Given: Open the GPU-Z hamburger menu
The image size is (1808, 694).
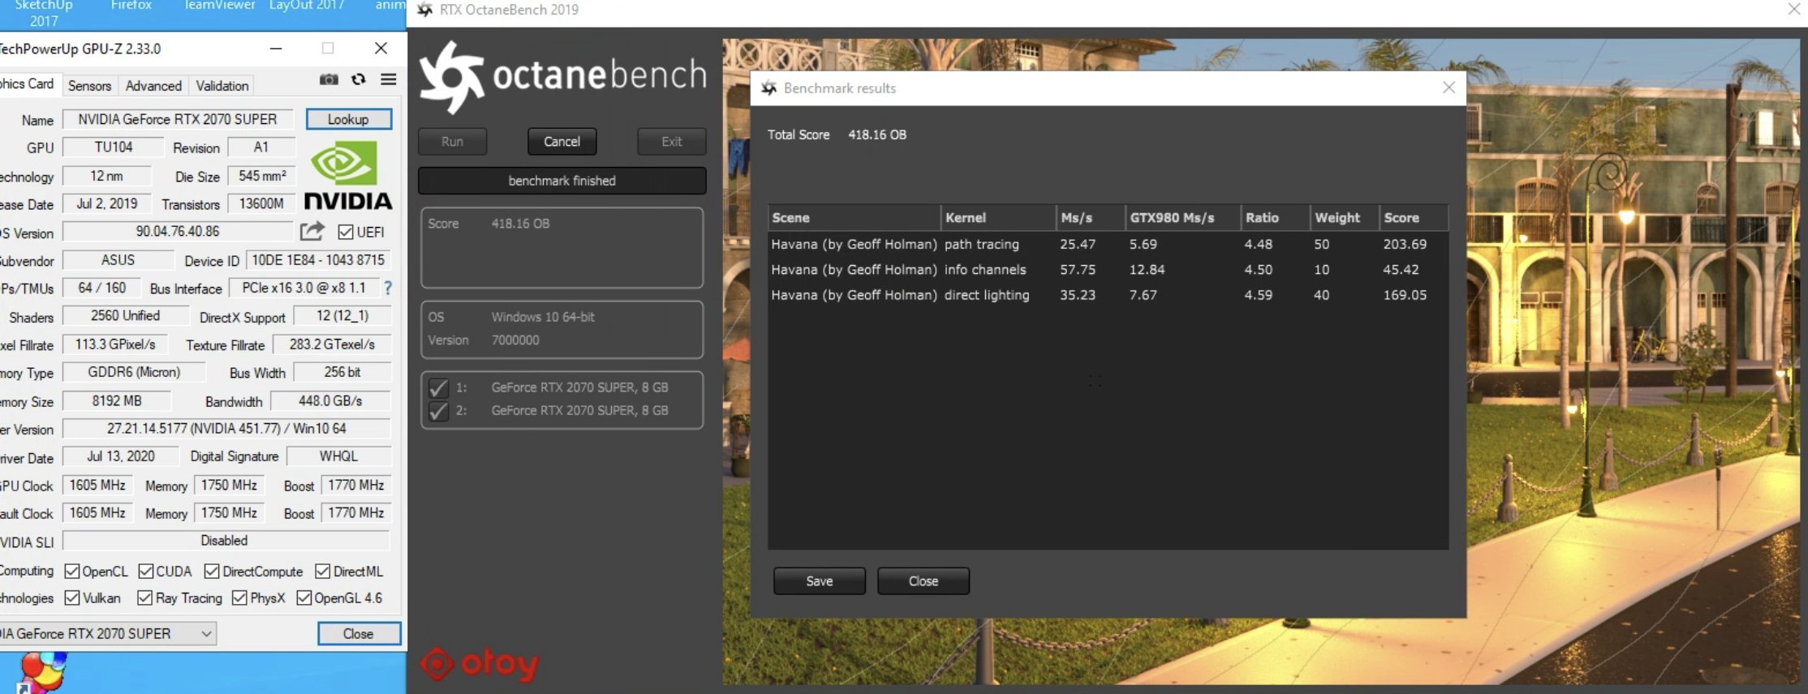Looking at the screenshot, I should point(389,79).
